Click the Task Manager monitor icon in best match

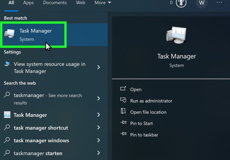9,33
